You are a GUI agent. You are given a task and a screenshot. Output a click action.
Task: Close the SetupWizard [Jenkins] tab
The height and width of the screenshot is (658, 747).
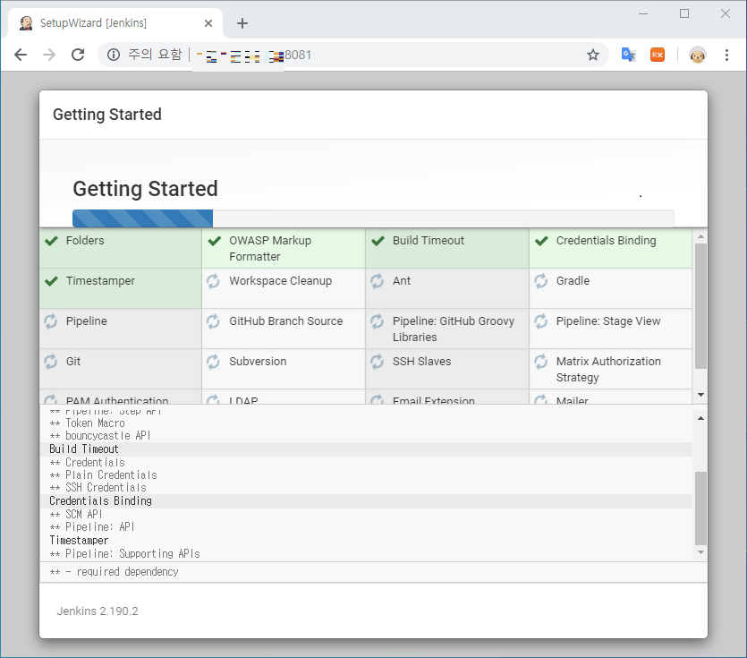click(x=208, y=23)
